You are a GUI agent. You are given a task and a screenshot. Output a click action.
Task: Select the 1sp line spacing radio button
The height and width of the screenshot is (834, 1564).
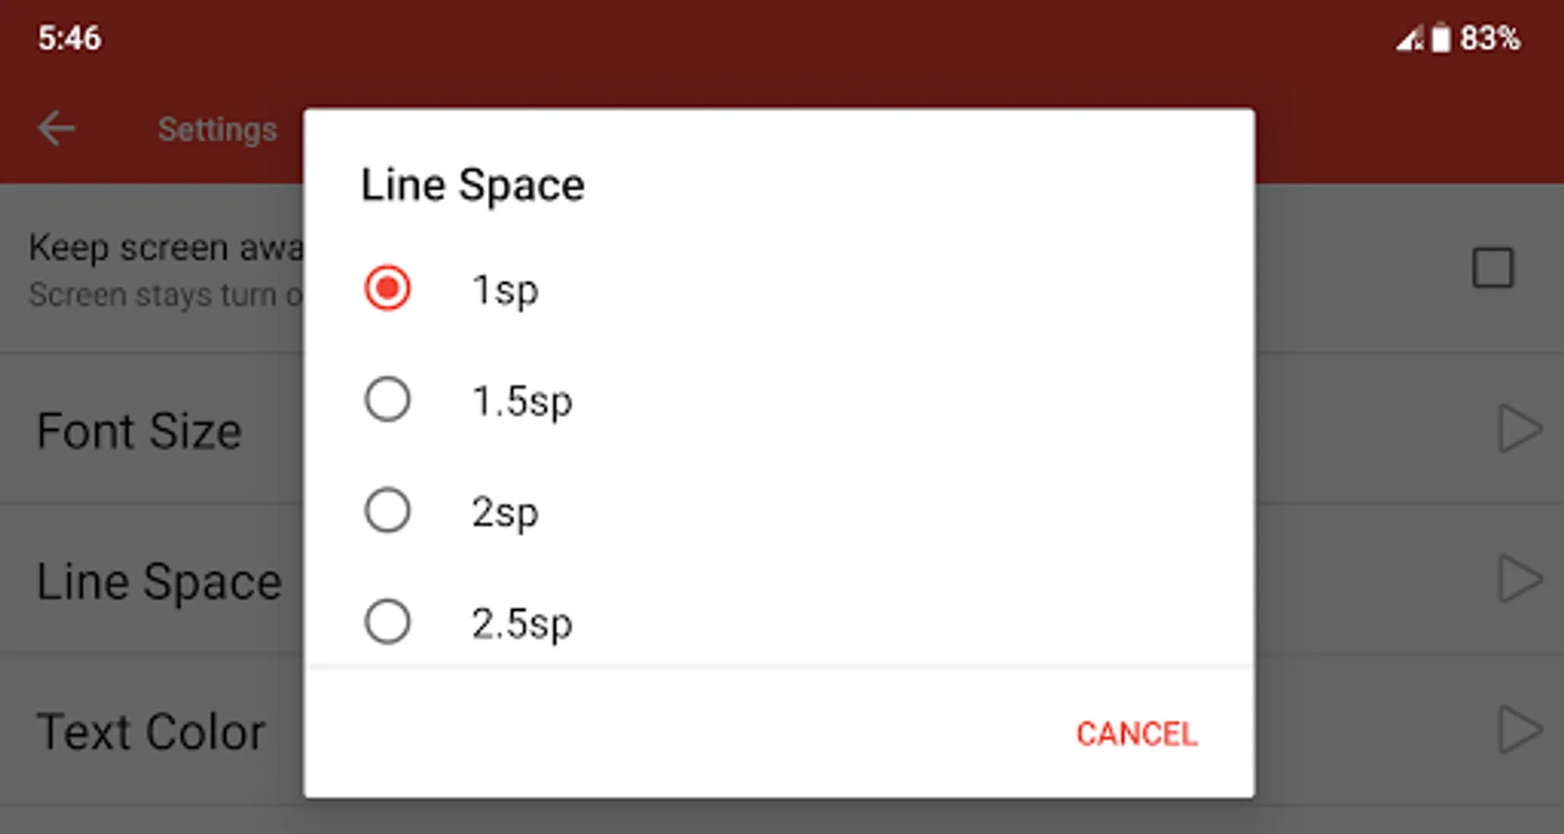(x=387, y=288)
